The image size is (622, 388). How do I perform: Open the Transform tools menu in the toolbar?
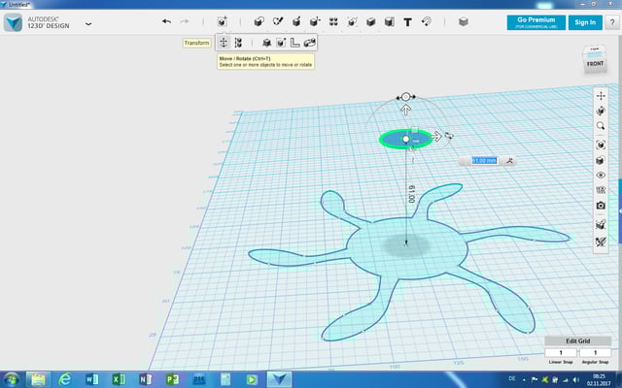pyautogui.click(x=224, y=21)
